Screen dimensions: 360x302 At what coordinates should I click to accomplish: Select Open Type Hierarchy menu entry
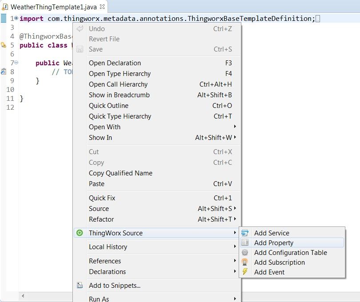click(x=120, y=74)
